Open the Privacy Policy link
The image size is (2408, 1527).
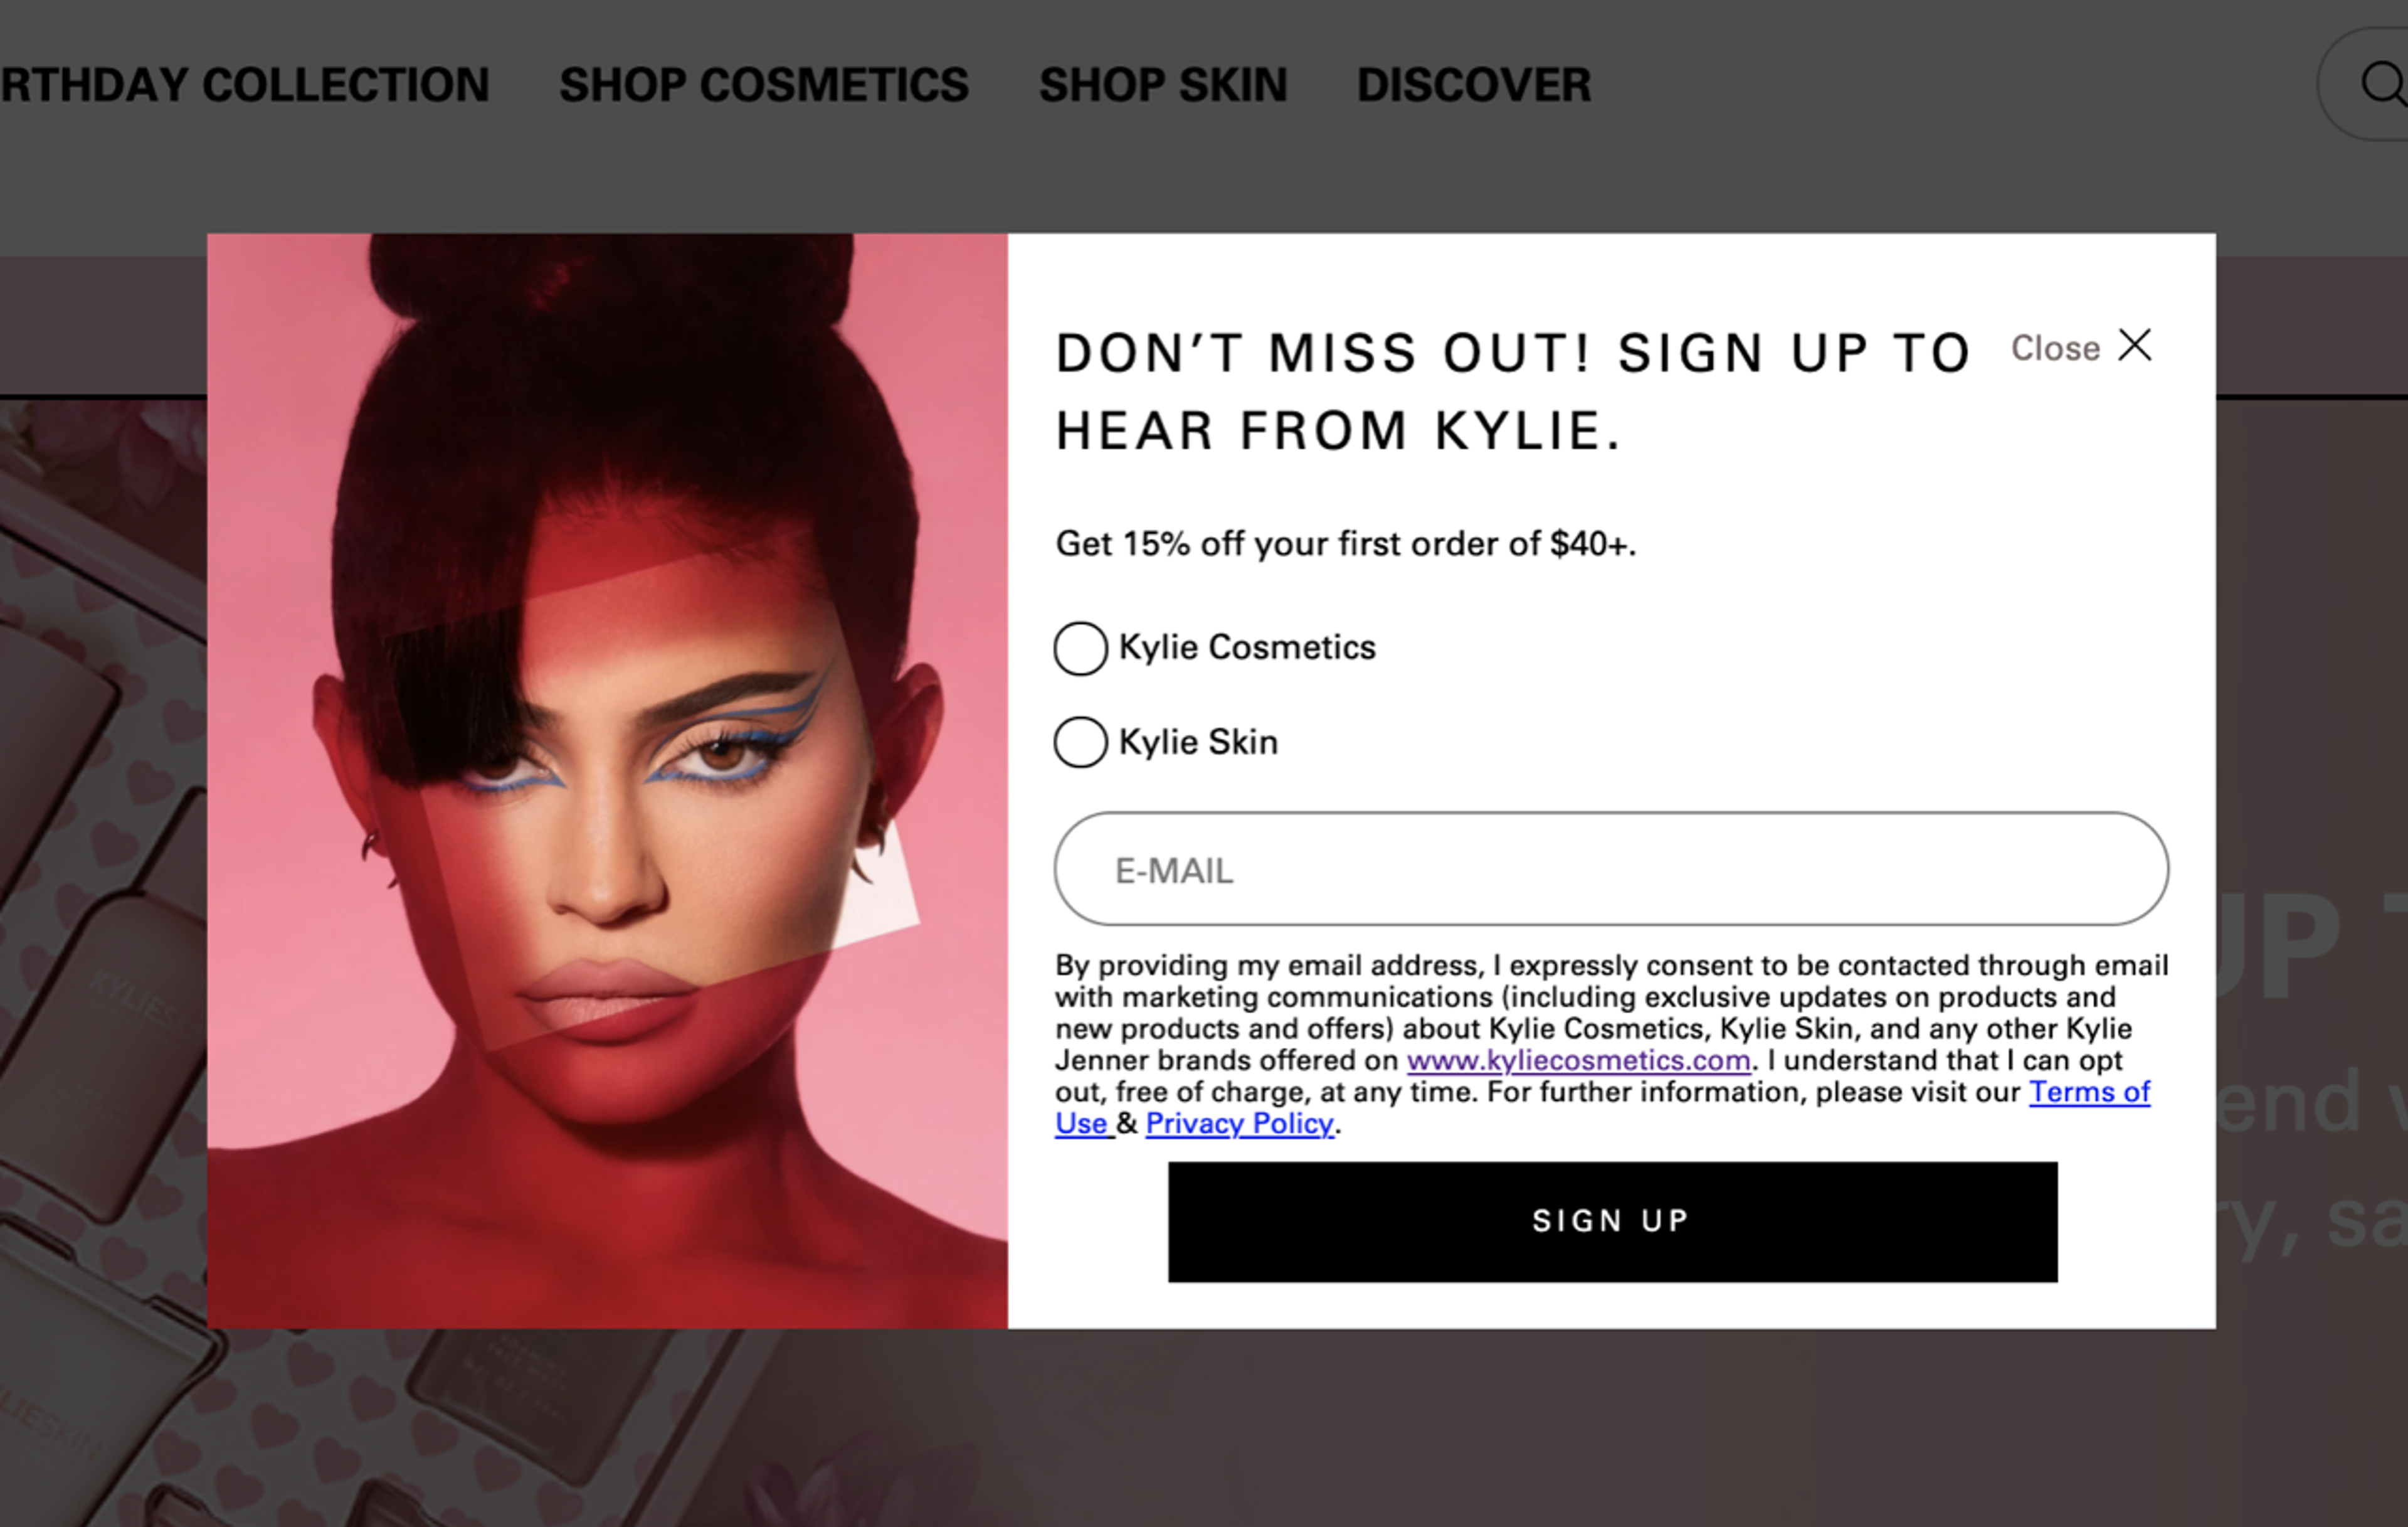(1239, 1124)
